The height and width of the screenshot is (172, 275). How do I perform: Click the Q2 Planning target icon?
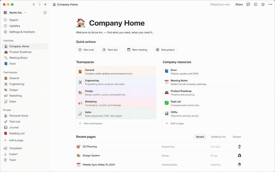click(78, 146)
